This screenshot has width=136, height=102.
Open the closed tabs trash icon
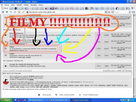click(133, 8)
